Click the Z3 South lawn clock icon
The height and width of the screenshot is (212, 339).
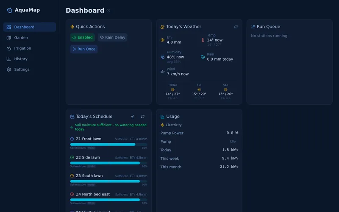tap(72, 176)
